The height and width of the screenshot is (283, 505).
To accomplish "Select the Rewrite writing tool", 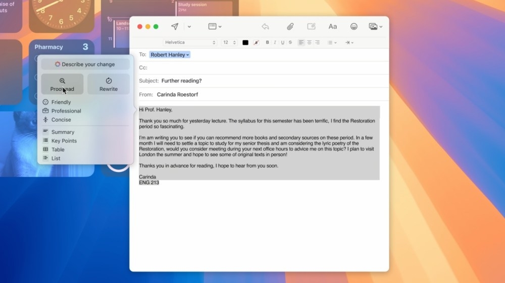I will [109, 84].
